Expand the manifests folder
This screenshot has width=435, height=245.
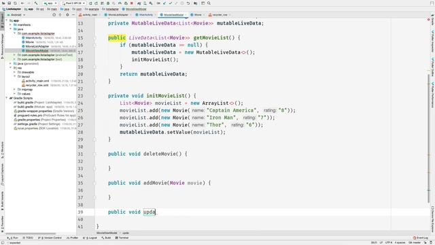pos(11,24)
